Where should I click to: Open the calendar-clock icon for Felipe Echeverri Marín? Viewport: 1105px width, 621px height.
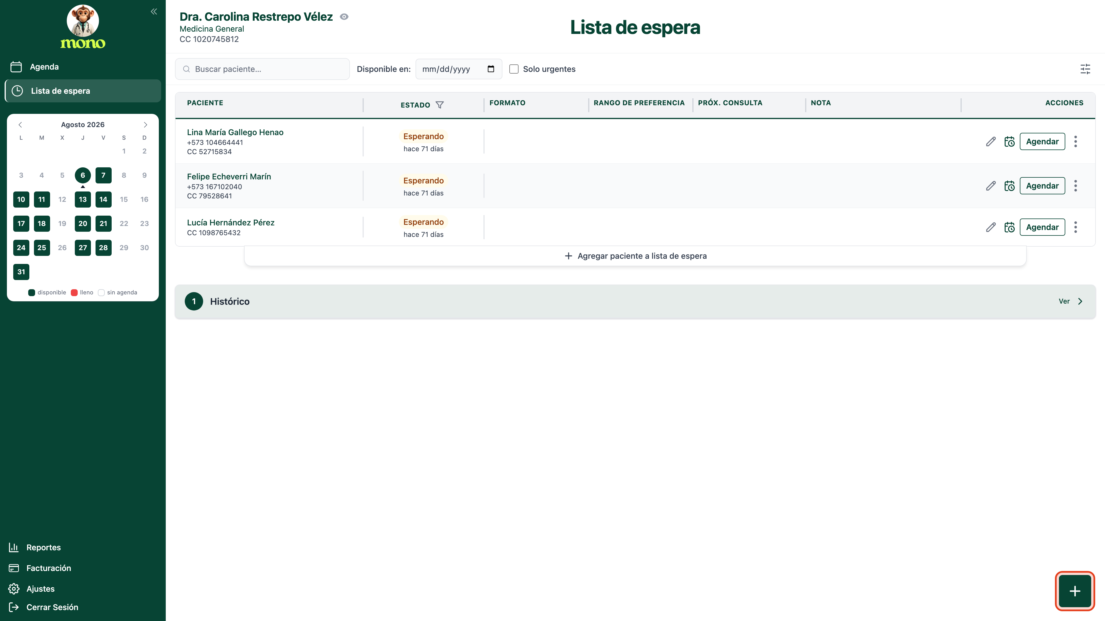click(1009, 185)
